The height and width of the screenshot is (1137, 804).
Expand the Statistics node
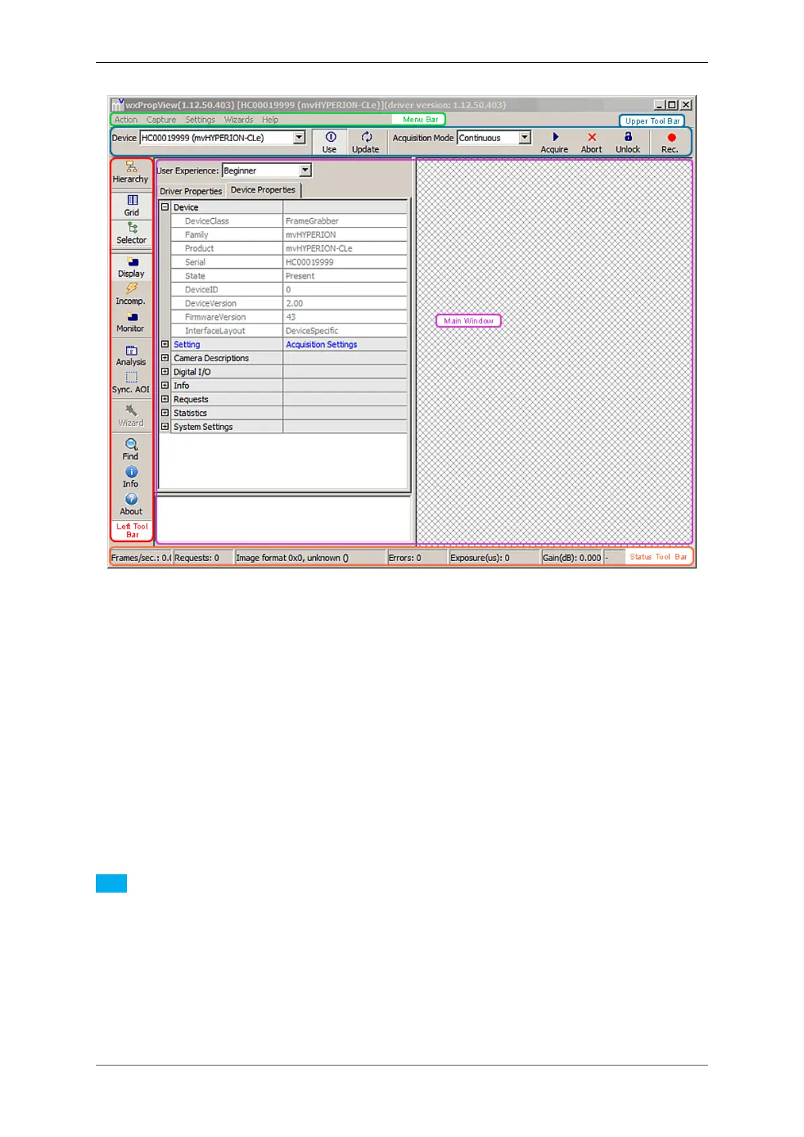pyautogui.click(x=165, y=413)
